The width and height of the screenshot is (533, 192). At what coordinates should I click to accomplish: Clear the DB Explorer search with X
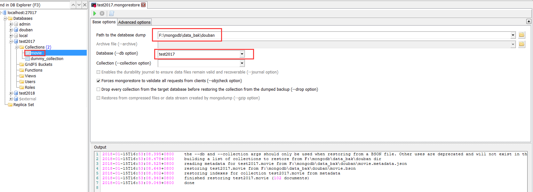(x=85, y=5)
